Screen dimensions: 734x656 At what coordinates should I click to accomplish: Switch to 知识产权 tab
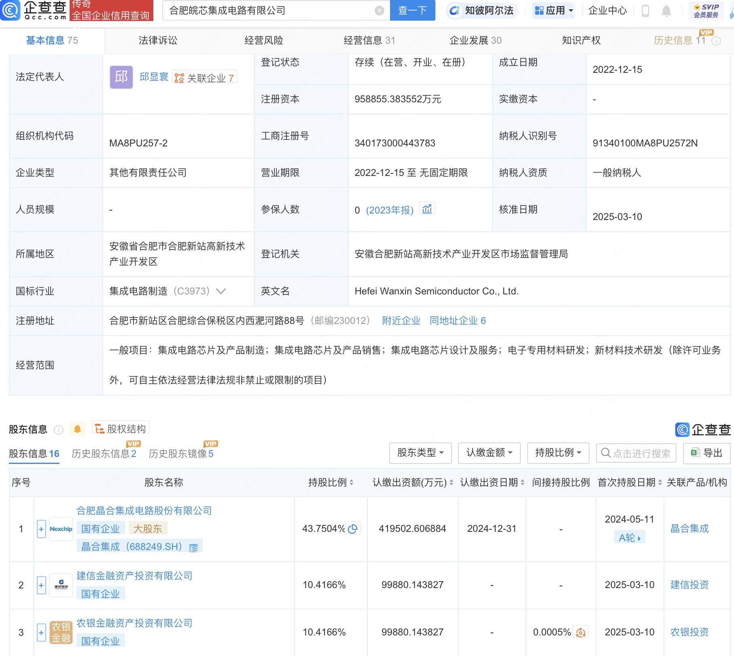tap(581, 40)
